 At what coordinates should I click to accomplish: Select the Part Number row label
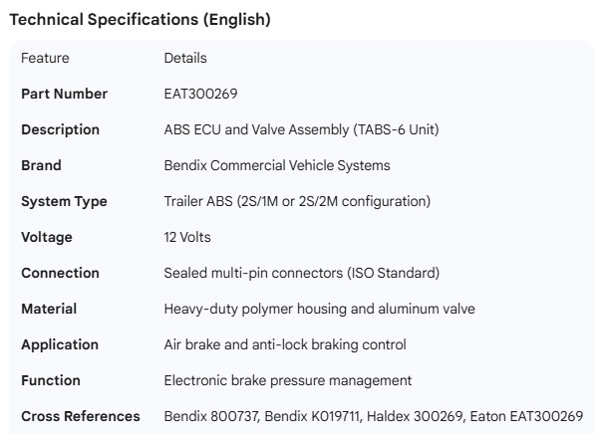coord(64,94)
